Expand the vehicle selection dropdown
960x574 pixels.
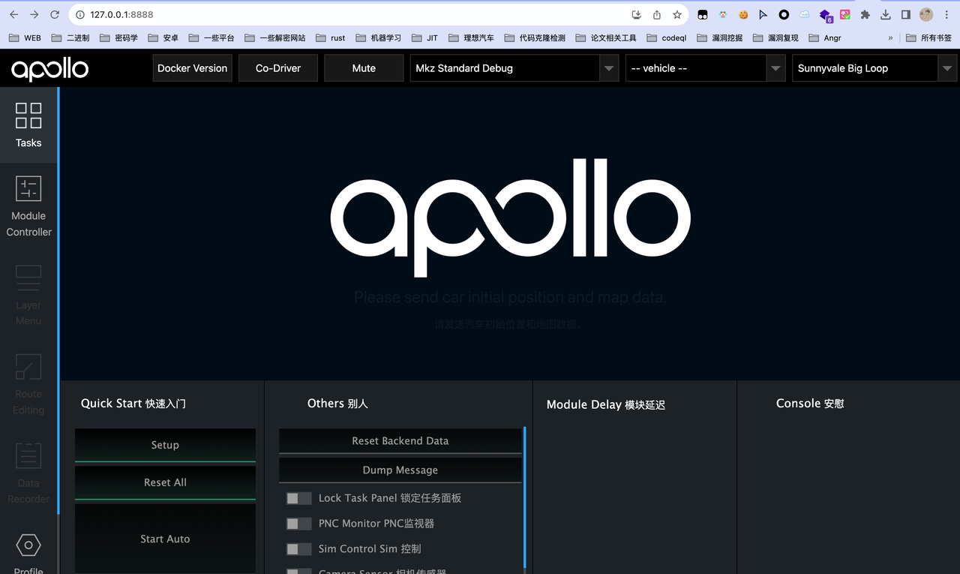777,68
